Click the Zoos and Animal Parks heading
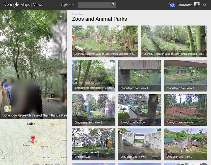211x165 pixels. point(99,19)
